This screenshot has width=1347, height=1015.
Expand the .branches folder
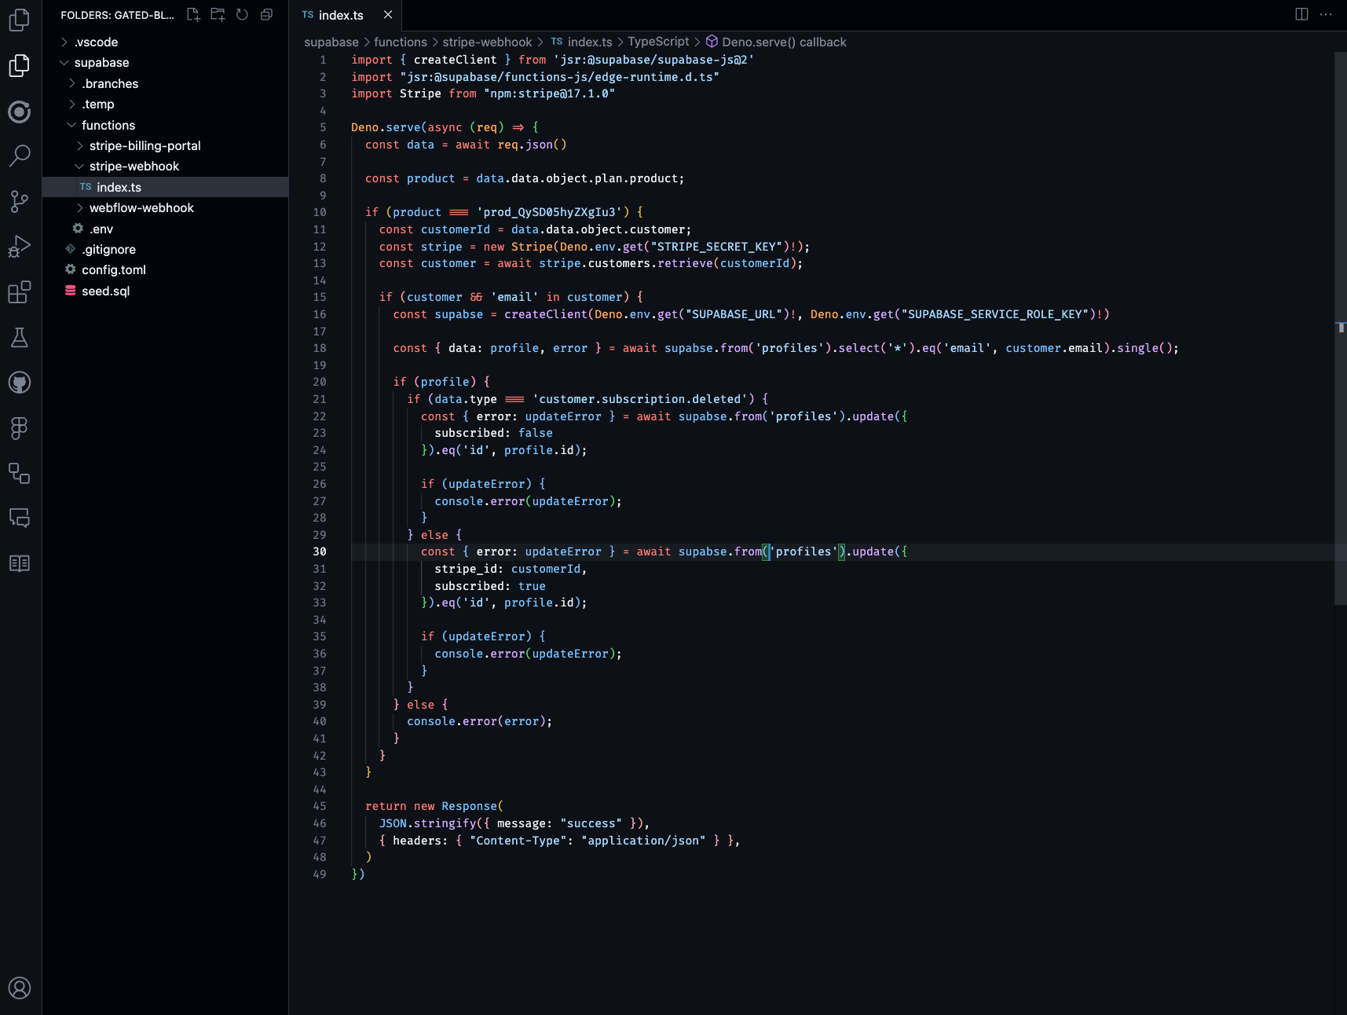click(165, 83)
